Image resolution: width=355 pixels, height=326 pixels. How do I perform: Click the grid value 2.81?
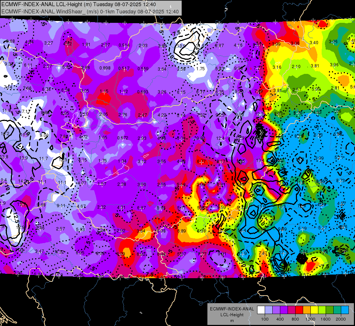click(x=335, y=88)
